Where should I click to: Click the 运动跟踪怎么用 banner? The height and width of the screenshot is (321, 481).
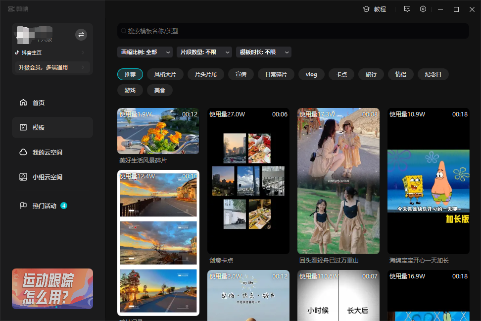52,289
